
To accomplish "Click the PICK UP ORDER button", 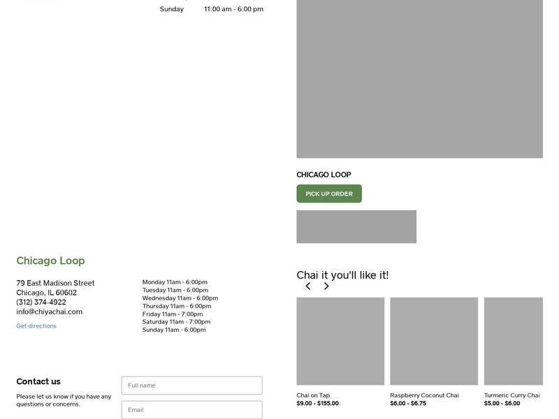I will [x=328, y=194].
